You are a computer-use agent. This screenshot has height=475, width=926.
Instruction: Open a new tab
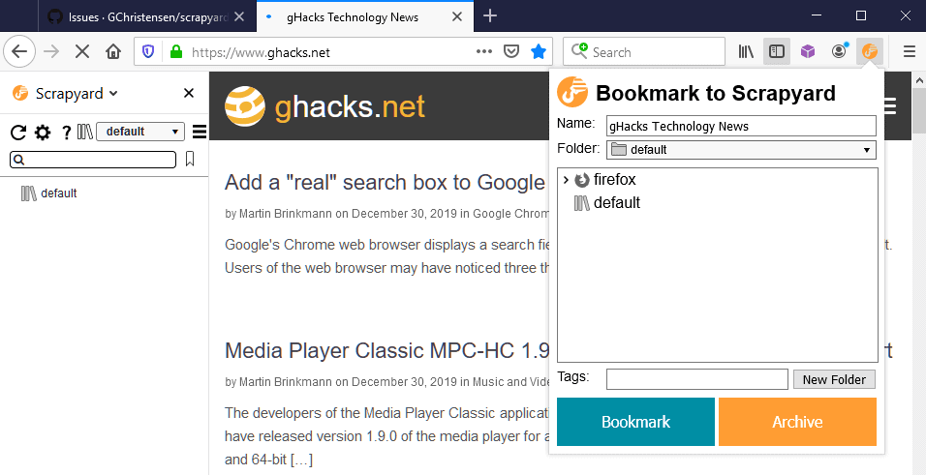(x=489, y=15)
